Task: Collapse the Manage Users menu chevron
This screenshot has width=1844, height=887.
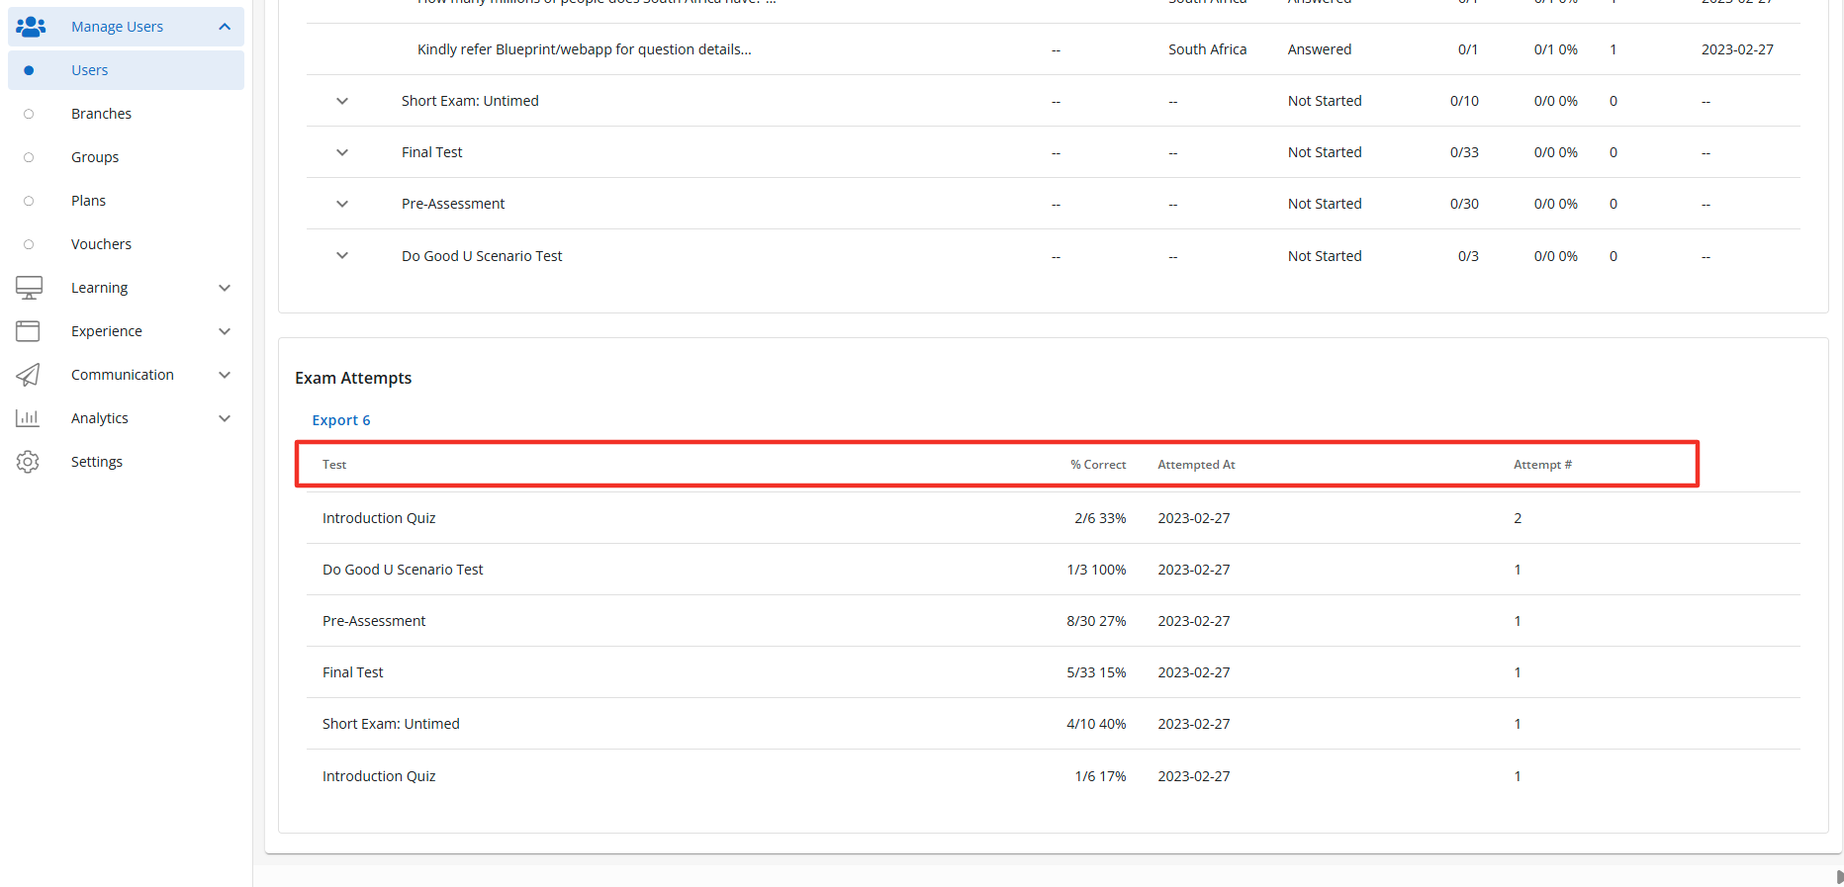Action: [x=225, y=27]
